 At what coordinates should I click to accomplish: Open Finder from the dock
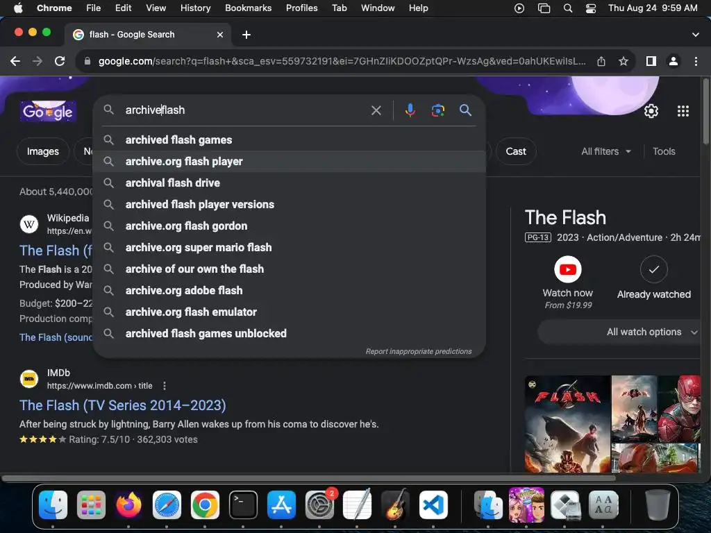pos(53,505)
